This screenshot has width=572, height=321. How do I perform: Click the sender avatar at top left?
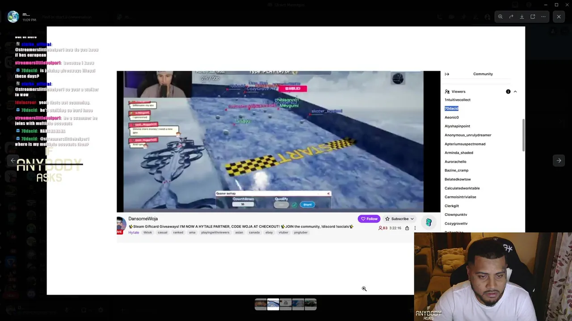(13, 16)
